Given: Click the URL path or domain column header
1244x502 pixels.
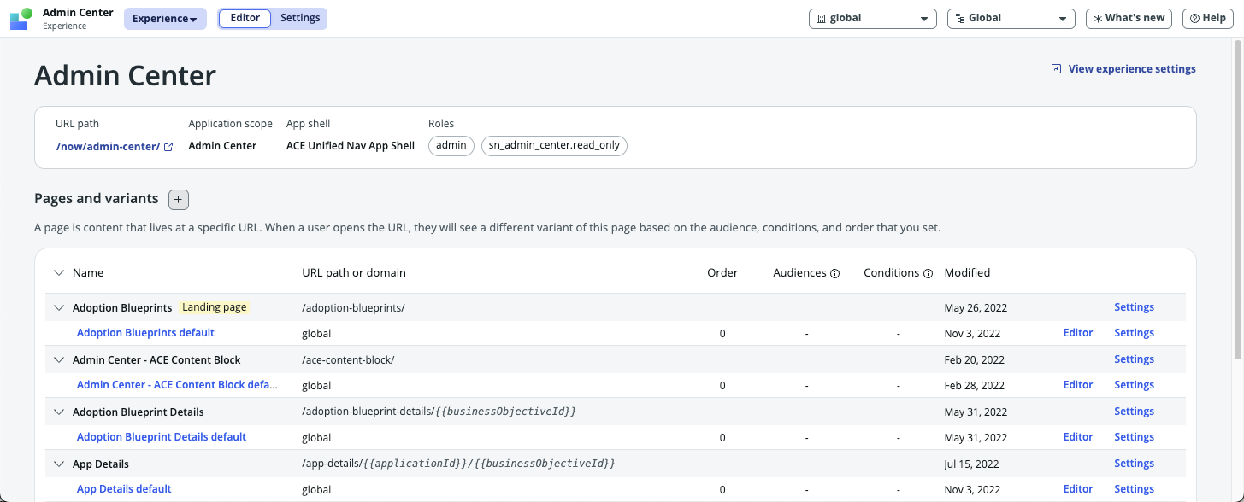Looking at the screenshot, I should pyautogui.click(x=354, y=273).
